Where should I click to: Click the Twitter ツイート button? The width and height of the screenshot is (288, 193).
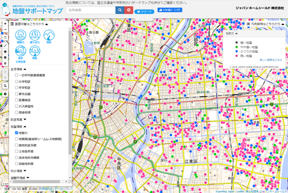(x=144, y=12)
